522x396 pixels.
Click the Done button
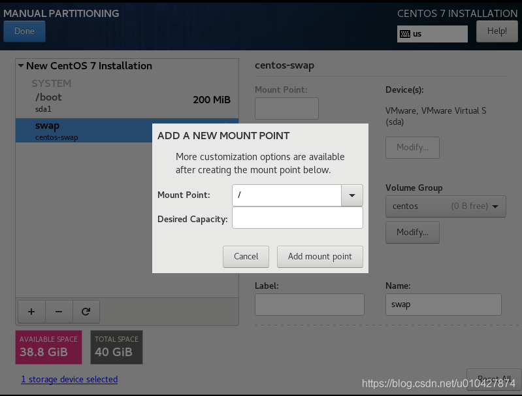tap(24, 31)
